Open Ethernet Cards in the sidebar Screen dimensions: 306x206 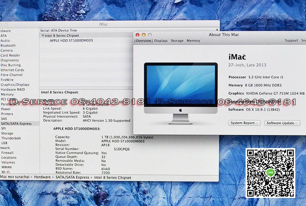click(x=12, y=70)
